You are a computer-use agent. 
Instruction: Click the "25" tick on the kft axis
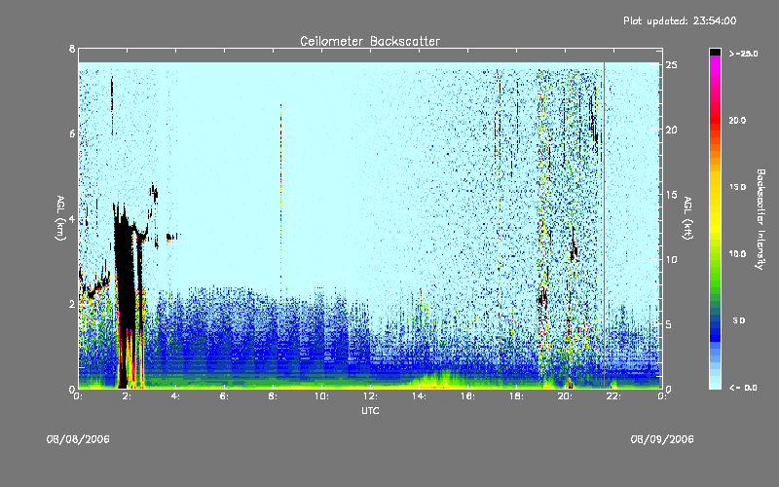(672, 65)
